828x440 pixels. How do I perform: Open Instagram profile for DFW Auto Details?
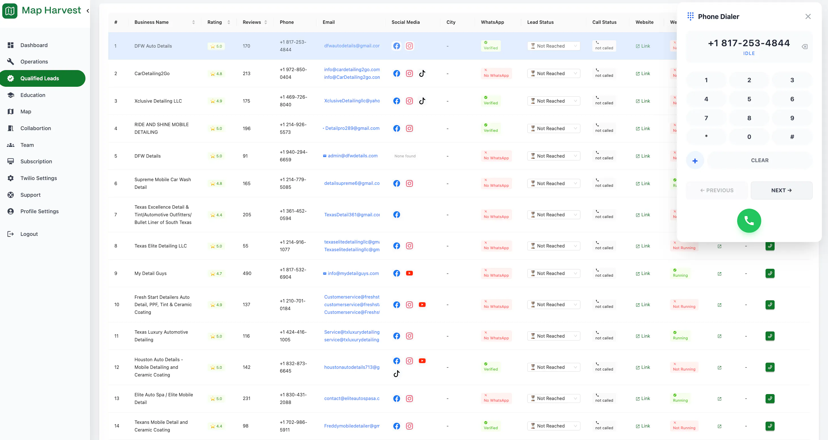[409, 46]
